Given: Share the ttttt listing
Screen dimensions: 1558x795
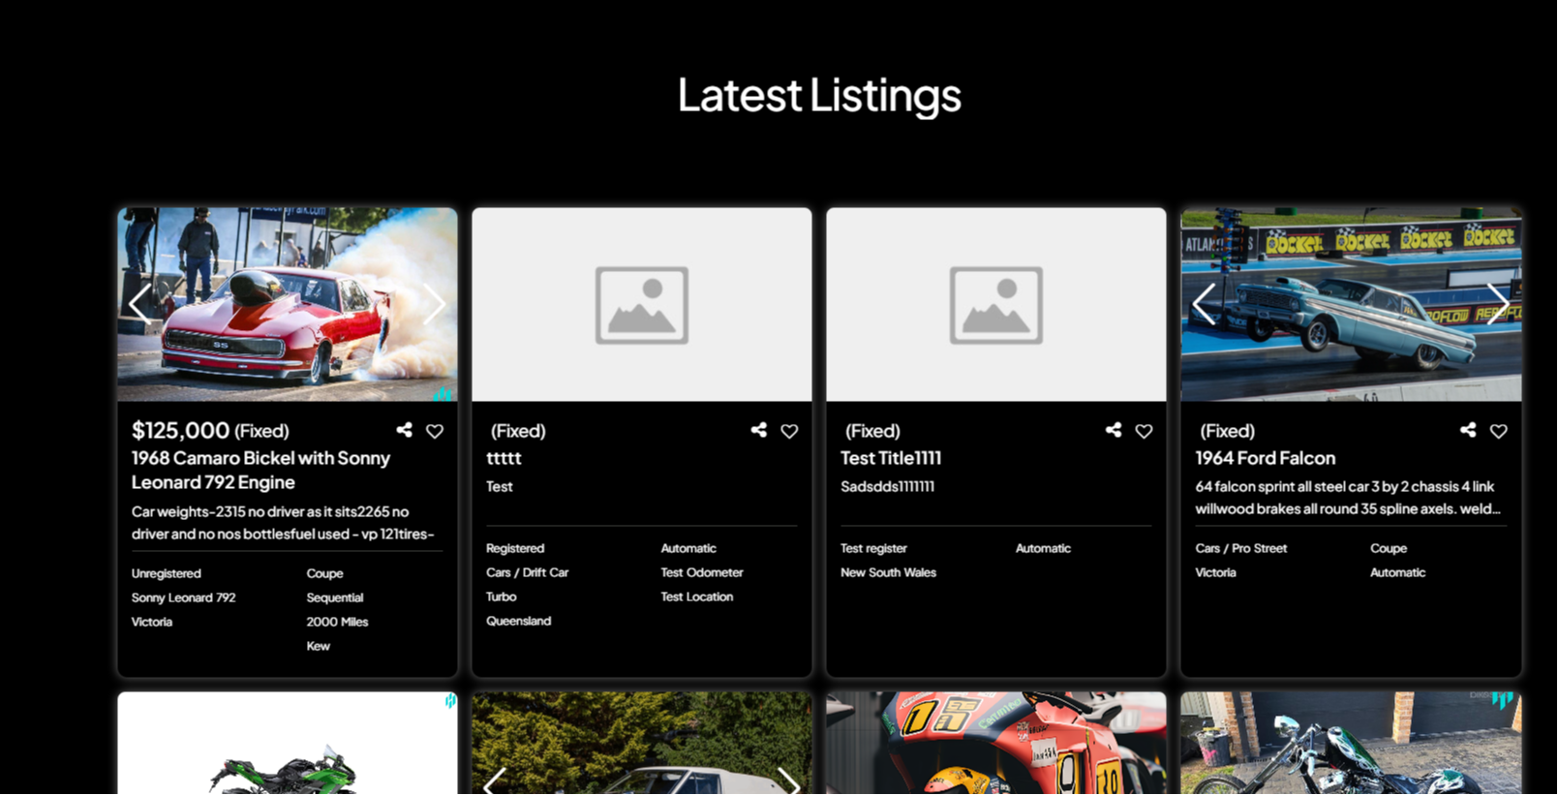Looking at the screenshot, I should (758, 430).
